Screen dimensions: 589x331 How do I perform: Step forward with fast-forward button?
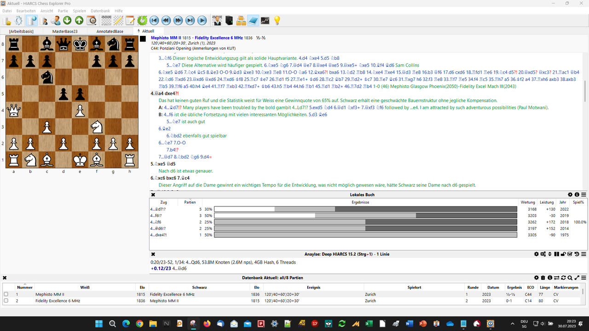(x=178, y=20)
